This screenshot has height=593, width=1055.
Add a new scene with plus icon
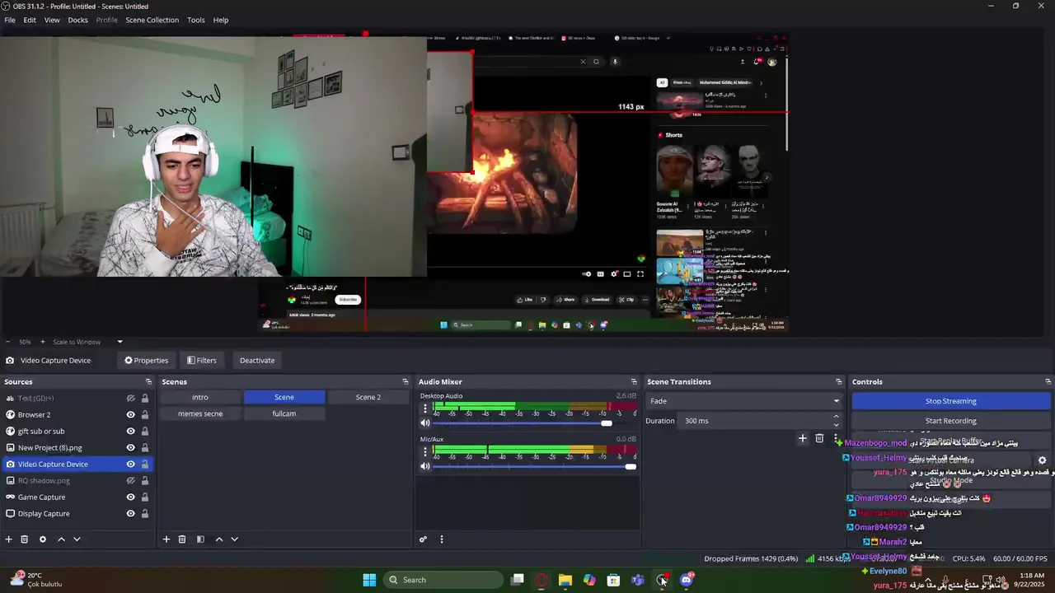(x=166, y=539)
